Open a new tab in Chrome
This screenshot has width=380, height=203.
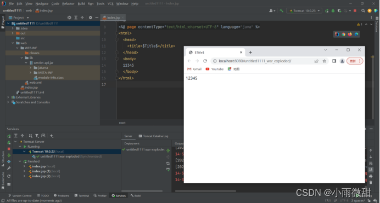coord(250,53)
